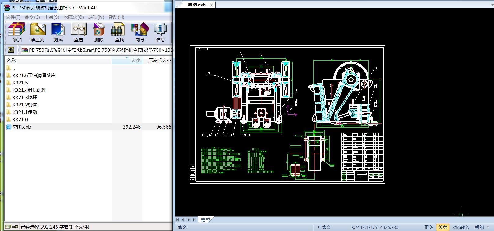Image resolution: width=494 pixels, height=231 pixels.
Task: Toggle 动态输入 (Dynamic Input) in status bar
Action: tap(461, 227)
